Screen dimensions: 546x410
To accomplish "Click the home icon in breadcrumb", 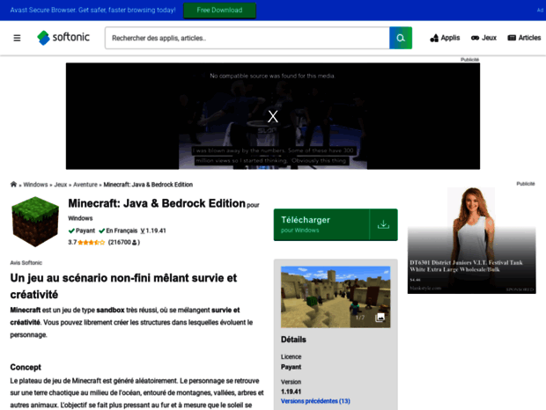I will 13,184.
